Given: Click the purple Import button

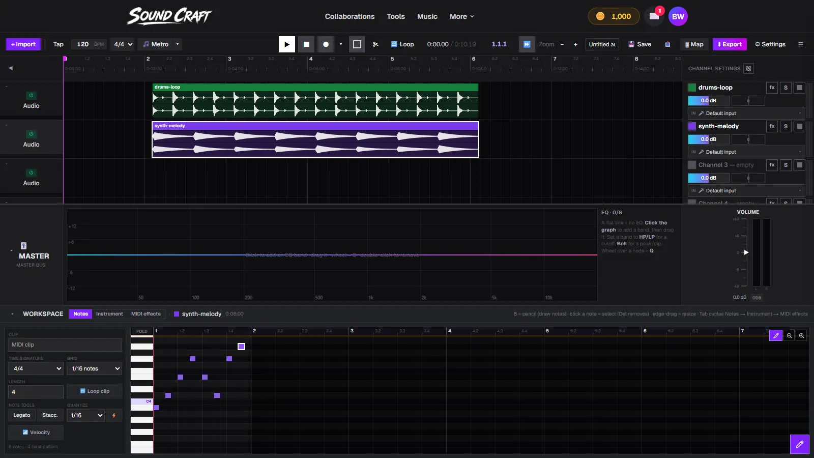Looking at the screenshot, I should tap(23, 44).
